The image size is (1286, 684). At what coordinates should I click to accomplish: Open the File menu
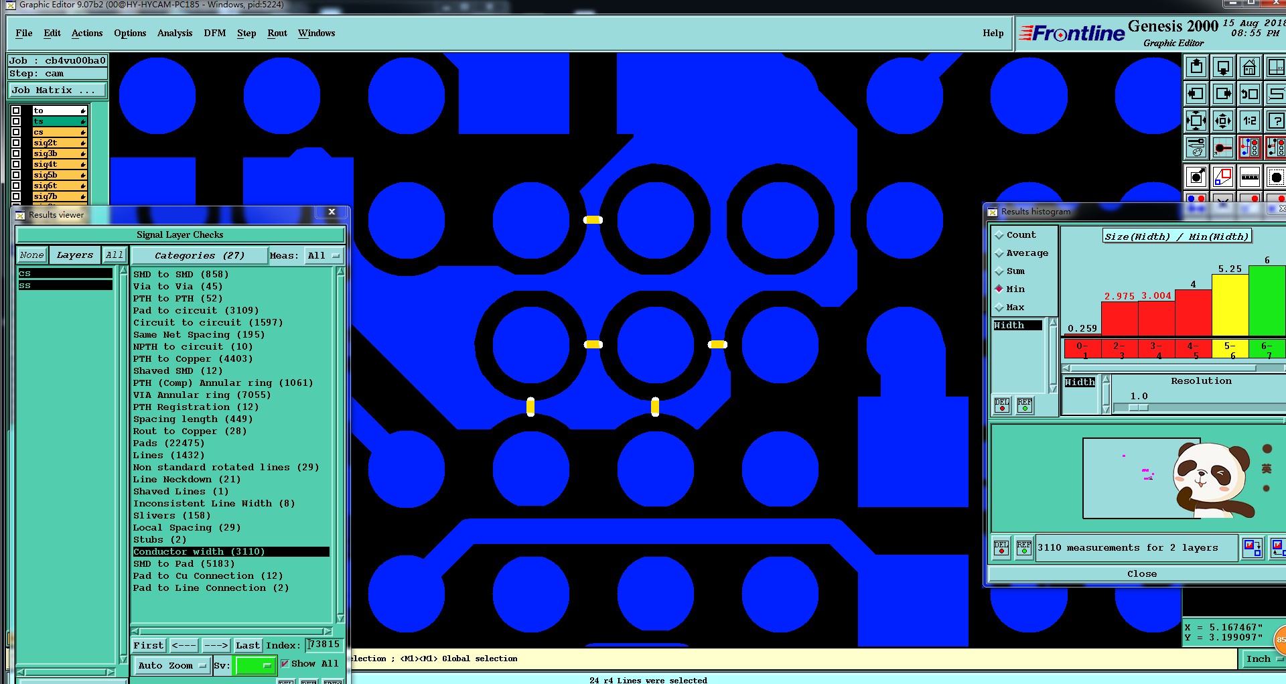point(24,33)
